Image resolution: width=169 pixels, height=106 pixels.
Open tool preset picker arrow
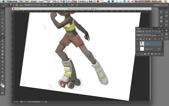coord(7,5)
